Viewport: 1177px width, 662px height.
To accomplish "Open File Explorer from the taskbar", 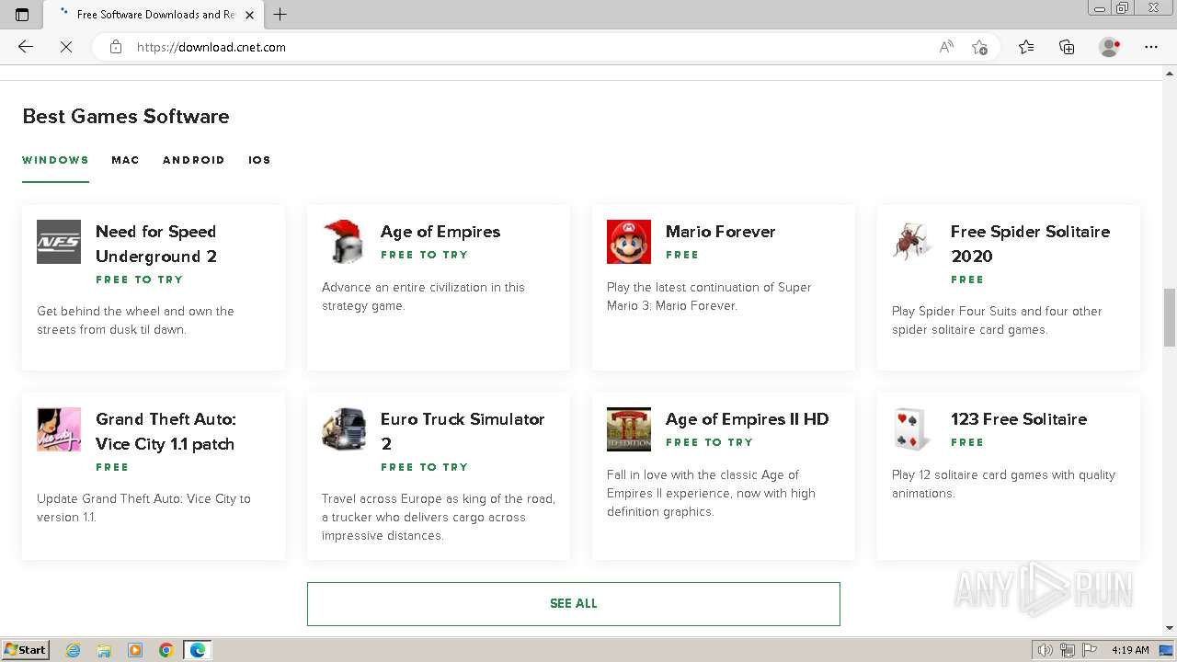I will [x=104, y=650].
